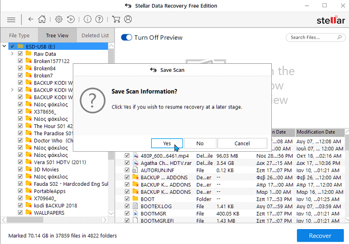
Task: Uncheck the 480P_600...6461.mp4 checkbox
Action: point(127,156)
